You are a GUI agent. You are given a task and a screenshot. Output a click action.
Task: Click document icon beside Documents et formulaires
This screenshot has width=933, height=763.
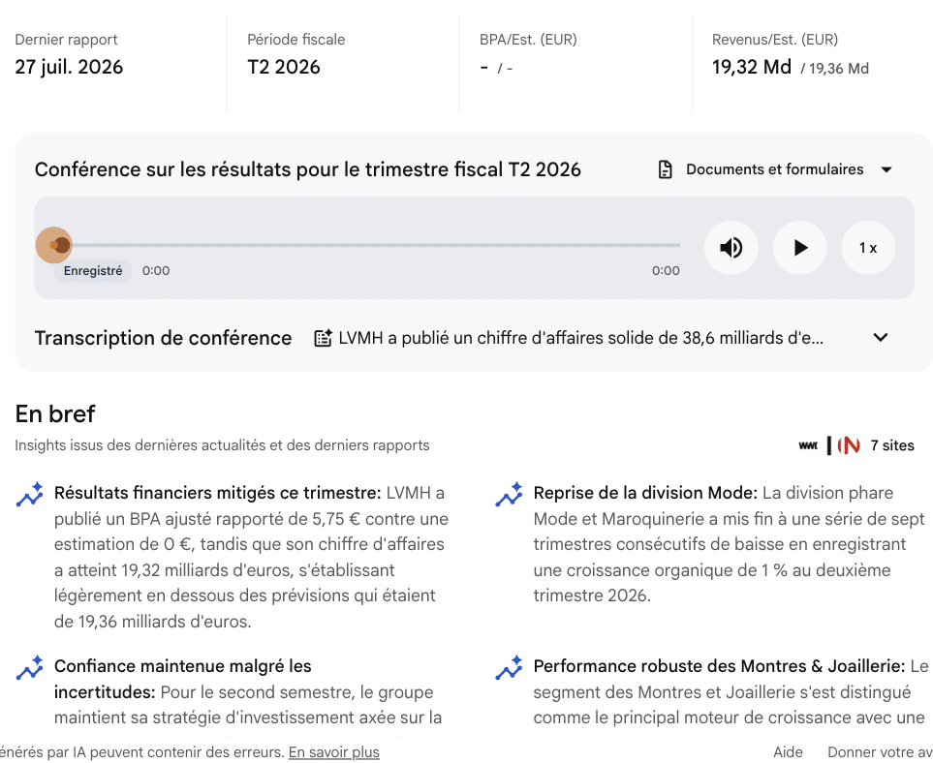[666, 169]
